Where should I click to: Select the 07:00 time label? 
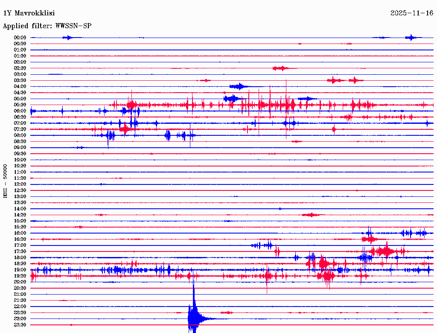[20, 123]
